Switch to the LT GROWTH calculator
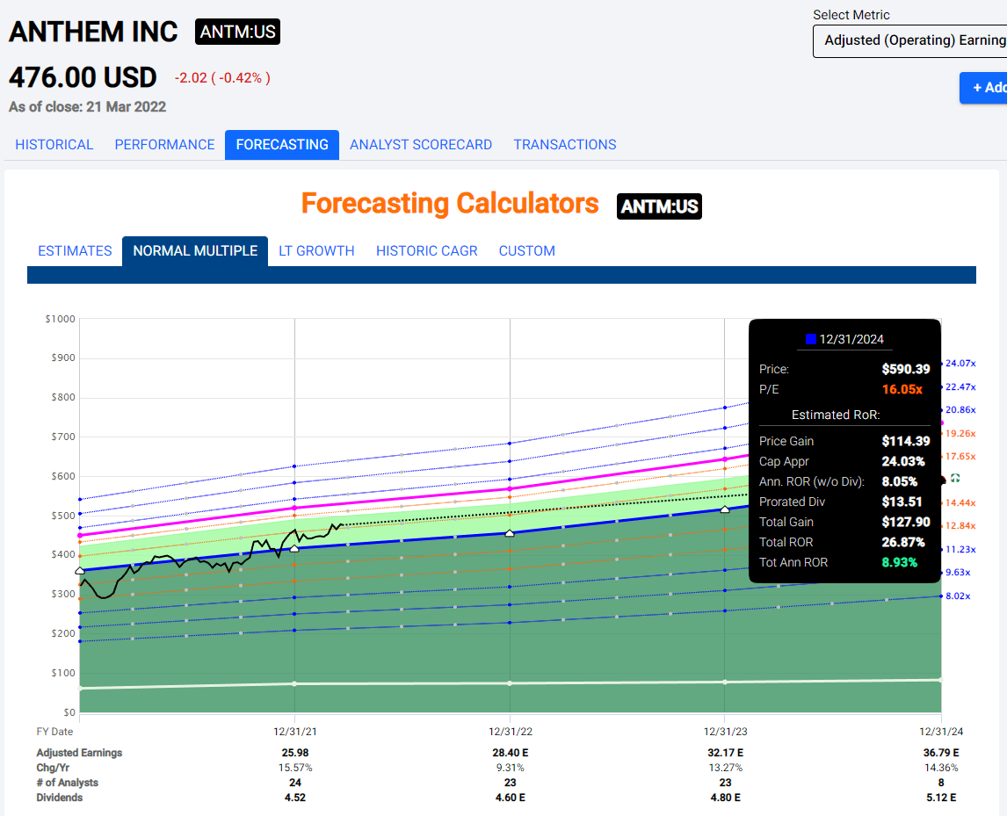 click(316, 251)
